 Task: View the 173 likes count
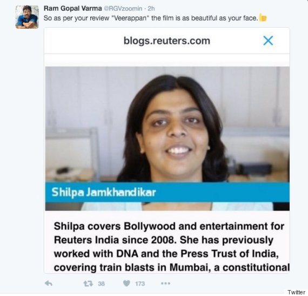coord(140,284)
